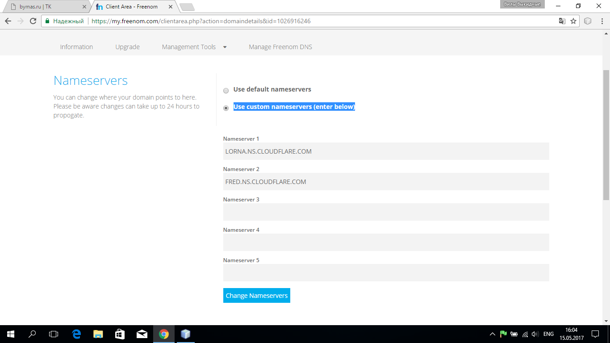Open File Explorer from the taskbar

coord(98,334)
